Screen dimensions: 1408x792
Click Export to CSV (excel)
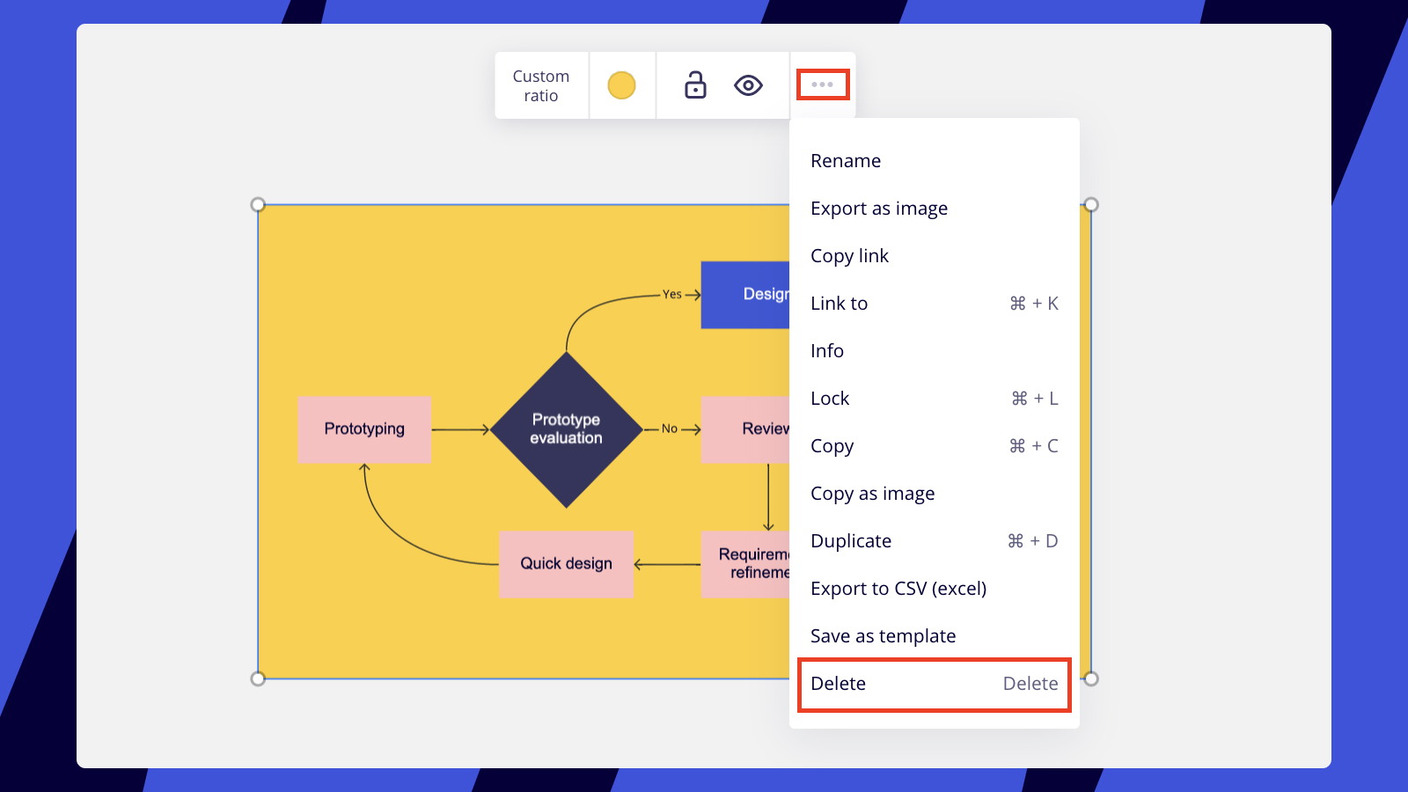click(x=898, y=589)
